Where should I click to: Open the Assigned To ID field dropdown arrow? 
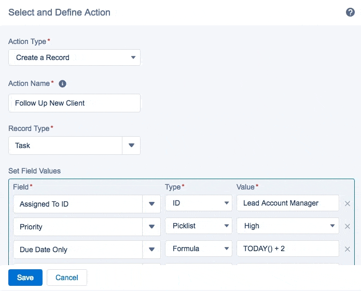click(x=151, y=204)
